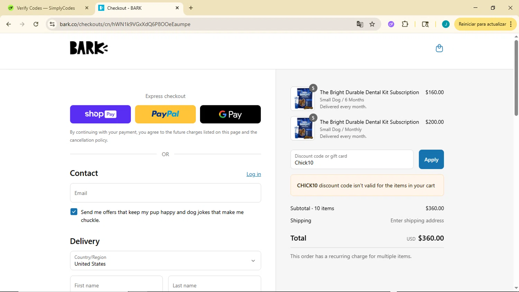Image resolution: width=519 pixels, height=292 pixels.
Task: Open the purple extension icon
Action: pyautogui.click(x=391, y=24)
